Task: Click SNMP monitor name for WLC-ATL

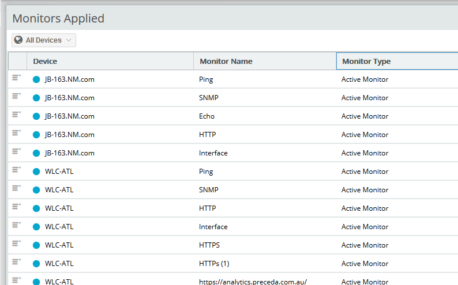Action: (x=209, y=189)
